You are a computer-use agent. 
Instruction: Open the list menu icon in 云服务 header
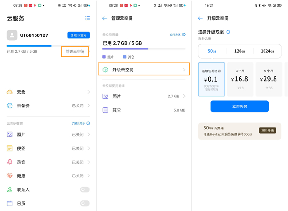(87, 18)
